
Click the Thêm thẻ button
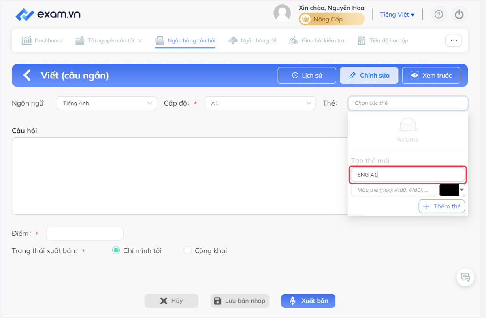click(442, 206)
